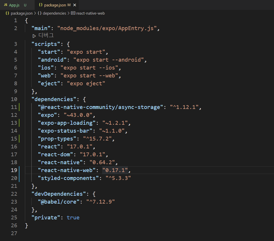This screenshot has height=241, width=274.
Task: Click the blue change marker on line 20
Action: pos(19,178)
